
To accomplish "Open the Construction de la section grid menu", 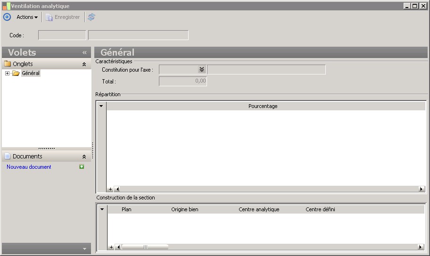I will (x=102, y=209).
